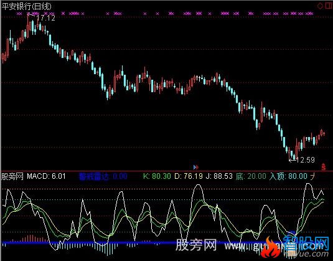Click the D: 76.19 value
Image resolution: width=333 pixels, height=261 pixels.
coord(189,176)
